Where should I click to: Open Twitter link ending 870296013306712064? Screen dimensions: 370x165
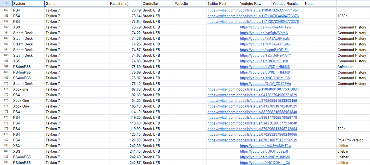[x=252, y=129]
